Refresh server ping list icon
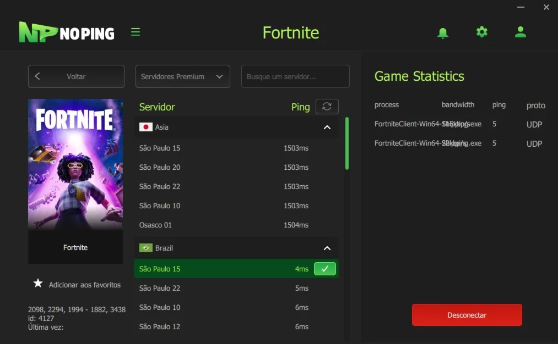Viewport: 558px width, 344px height. pos(327,107)
